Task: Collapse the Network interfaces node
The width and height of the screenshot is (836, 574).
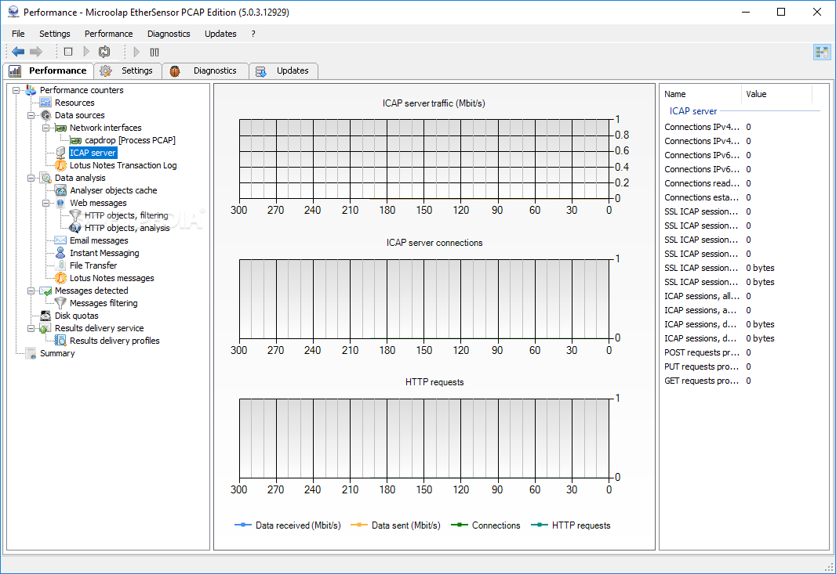Action: tap(45, 128)
